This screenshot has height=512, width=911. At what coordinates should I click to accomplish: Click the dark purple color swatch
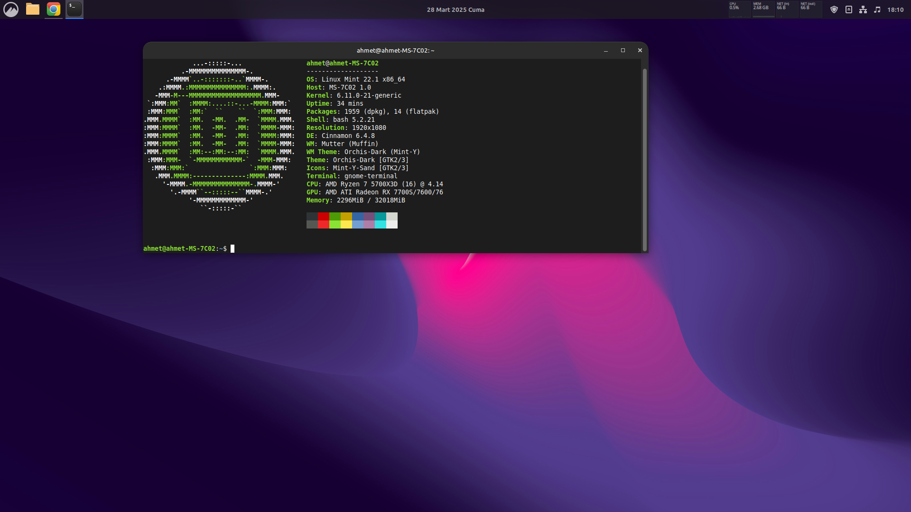[369, 217]
